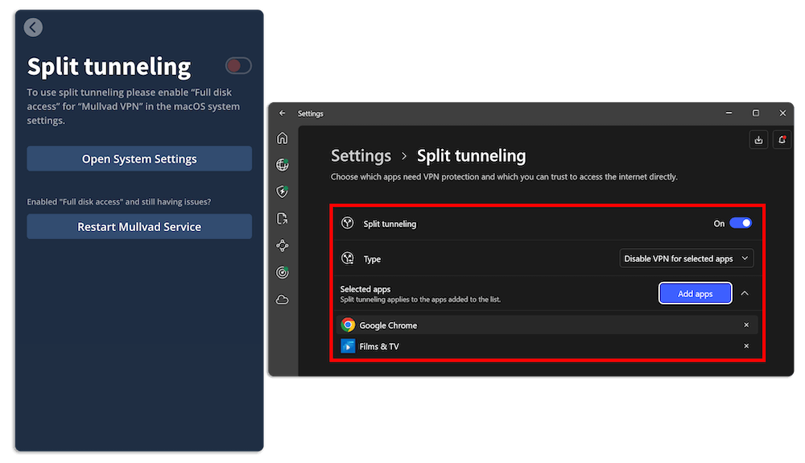805x463 pixels.
Task: Click the Films & TV app icon
Action: coord(348,346)
